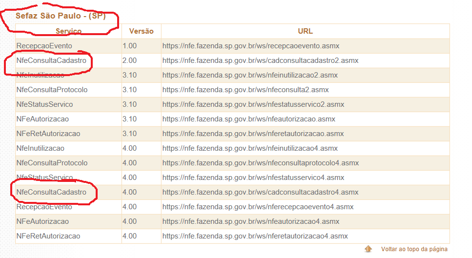
Task: Click the nfestatusservico4.asmx URL
Action: pyautogui.click(x=253, y=178)
